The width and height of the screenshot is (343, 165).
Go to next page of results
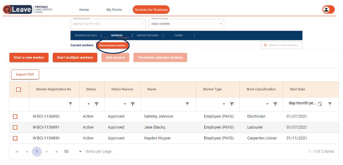click(x=47, y=152)
